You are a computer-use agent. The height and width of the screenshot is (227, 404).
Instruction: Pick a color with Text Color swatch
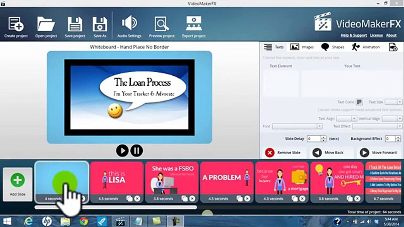[359, 102]
